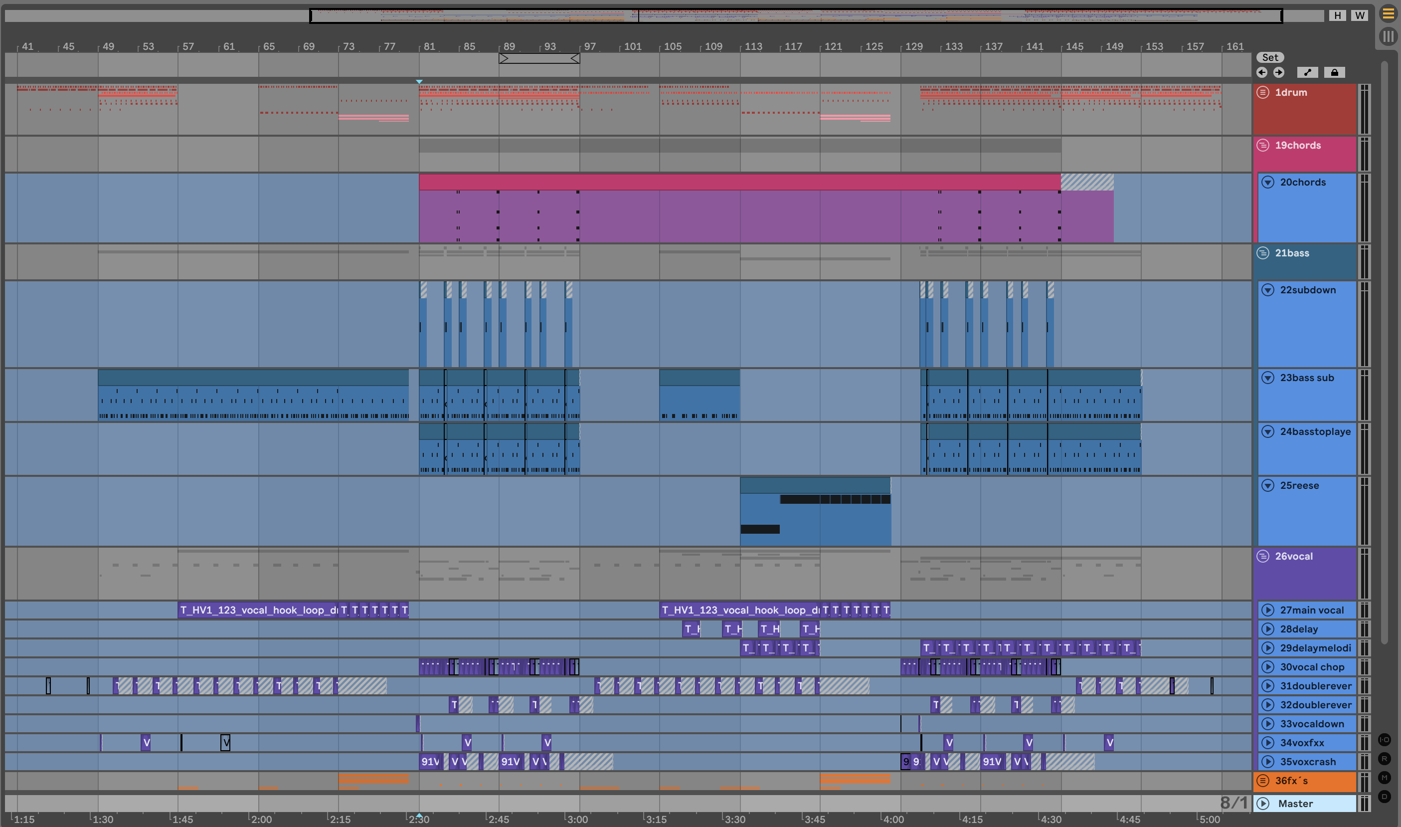Jump to previous locator arrow
1401x827 pixels.
point(1262,72)
